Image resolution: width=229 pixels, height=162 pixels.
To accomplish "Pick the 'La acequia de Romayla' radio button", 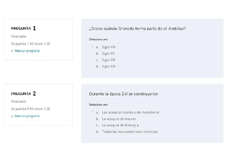I will 92,125.
